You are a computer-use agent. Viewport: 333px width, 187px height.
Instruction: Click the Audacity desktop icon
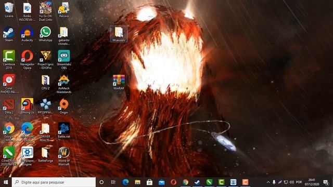click(27, 34)
